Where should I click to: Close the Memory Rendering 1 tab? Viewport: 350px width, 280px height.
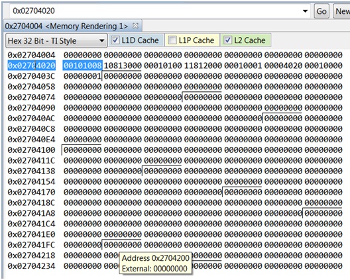[135, 26]
